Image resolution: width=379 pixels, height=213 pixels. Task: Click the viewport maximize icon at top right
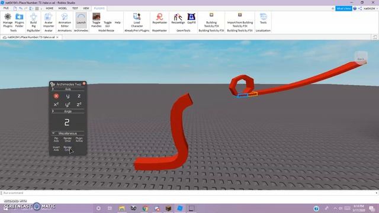click(375, 37)
